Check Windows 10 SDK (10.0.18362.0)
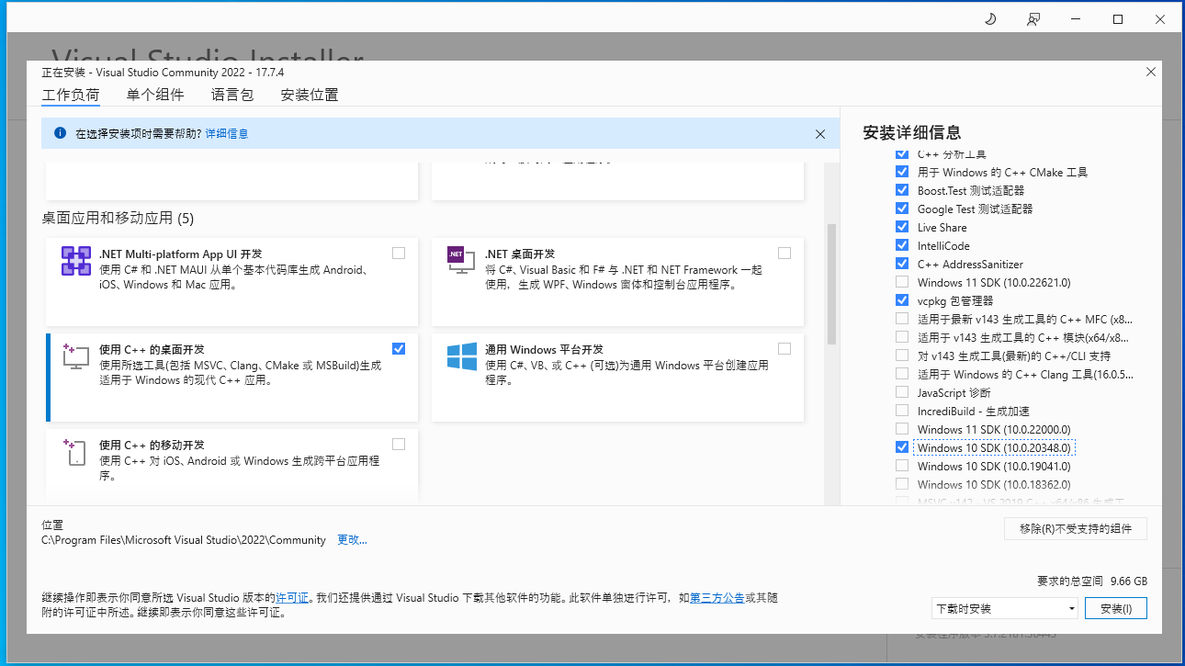Screen dimensions: 1185x666 click(x=901, y=484)
